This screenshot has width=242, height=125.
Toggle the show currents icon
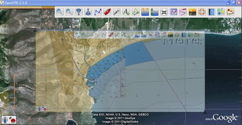(x=145, y=12)
